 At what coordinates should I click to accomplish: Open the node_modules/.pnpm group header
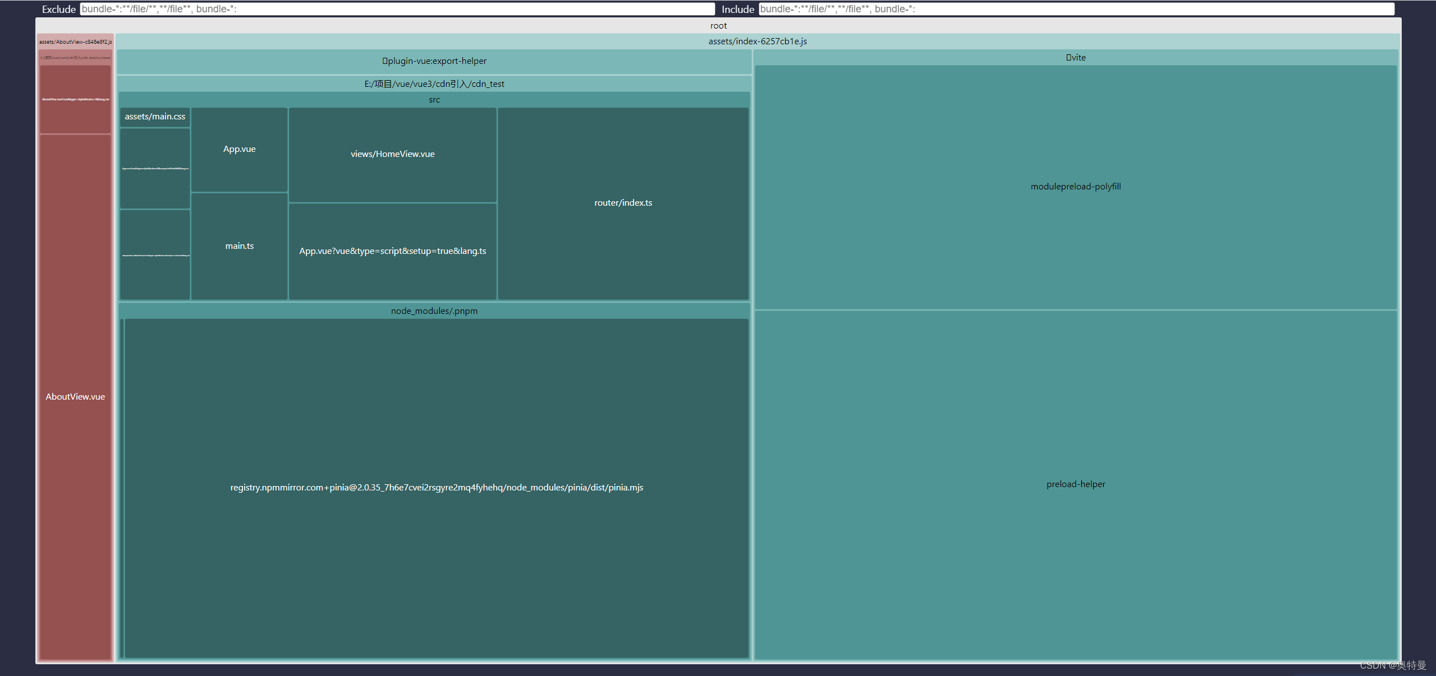coord(434,311)
